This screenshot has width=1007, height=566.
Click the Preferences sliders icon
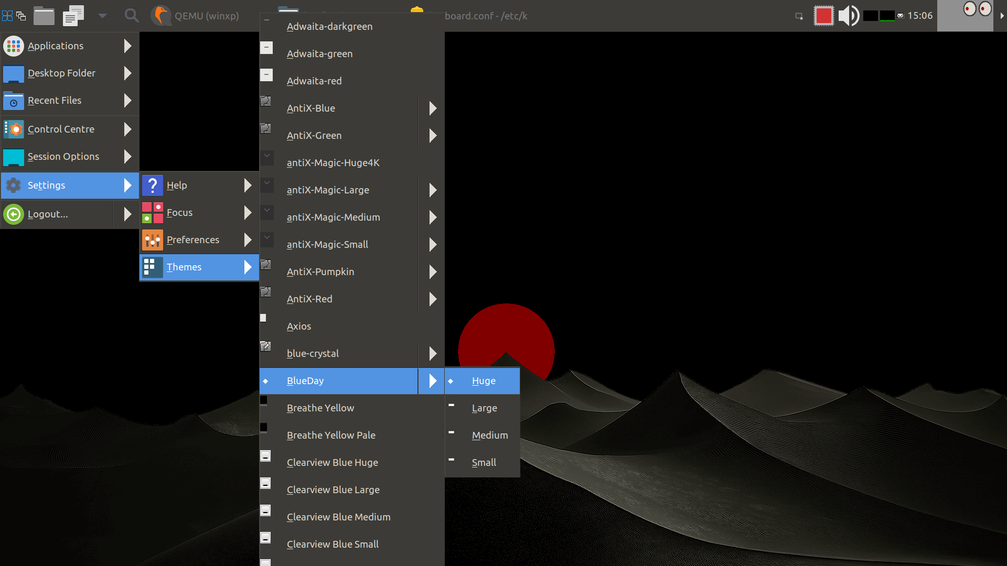pos(153,240)
